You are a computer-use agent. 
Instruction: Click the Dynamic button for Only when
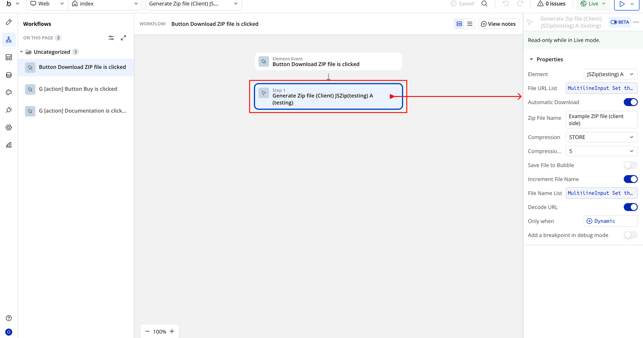610,221
